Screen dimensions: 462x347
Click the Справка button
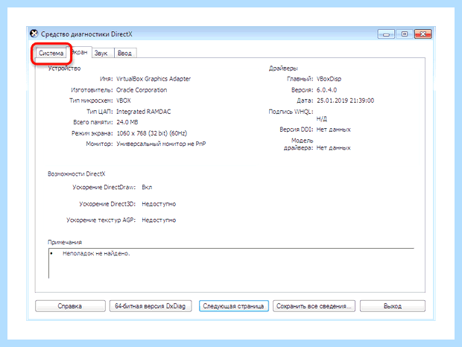70,306
